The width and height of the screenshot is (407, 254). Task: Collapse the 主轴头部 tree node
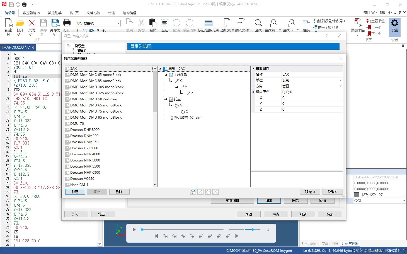[166, 75]
